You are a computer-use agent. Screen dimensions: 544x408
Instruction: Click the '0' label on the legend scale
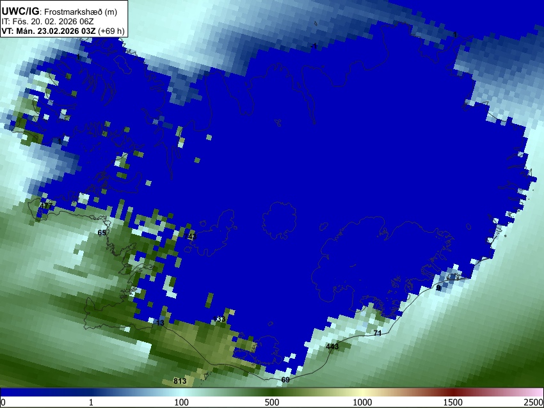click(x=3, y=402)
